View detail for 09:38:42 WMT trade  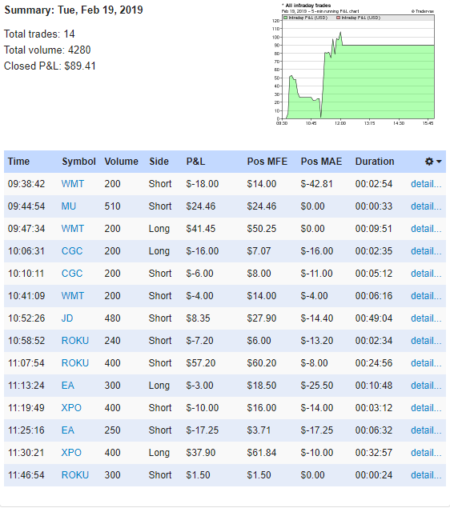426,184
